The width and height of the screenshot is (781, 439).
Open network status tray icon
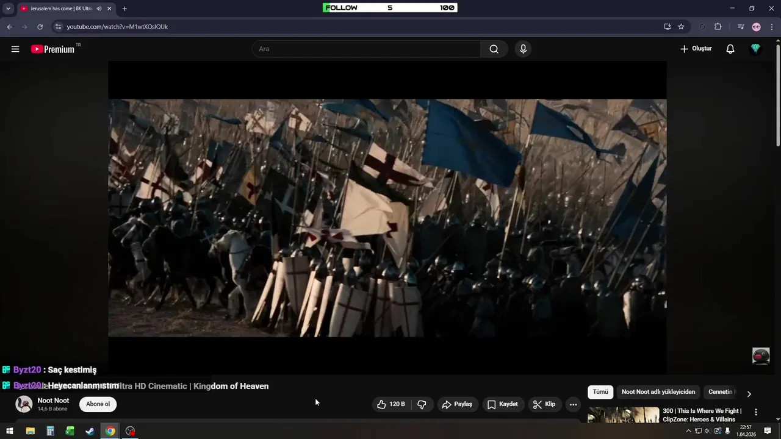699,431
